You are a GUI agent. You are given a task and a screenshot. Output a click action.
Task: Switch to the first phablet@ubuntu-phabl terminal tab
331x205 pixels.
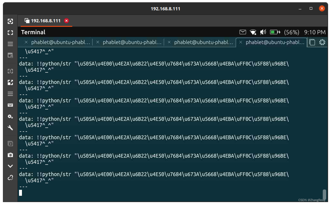[x=61, y=42]
